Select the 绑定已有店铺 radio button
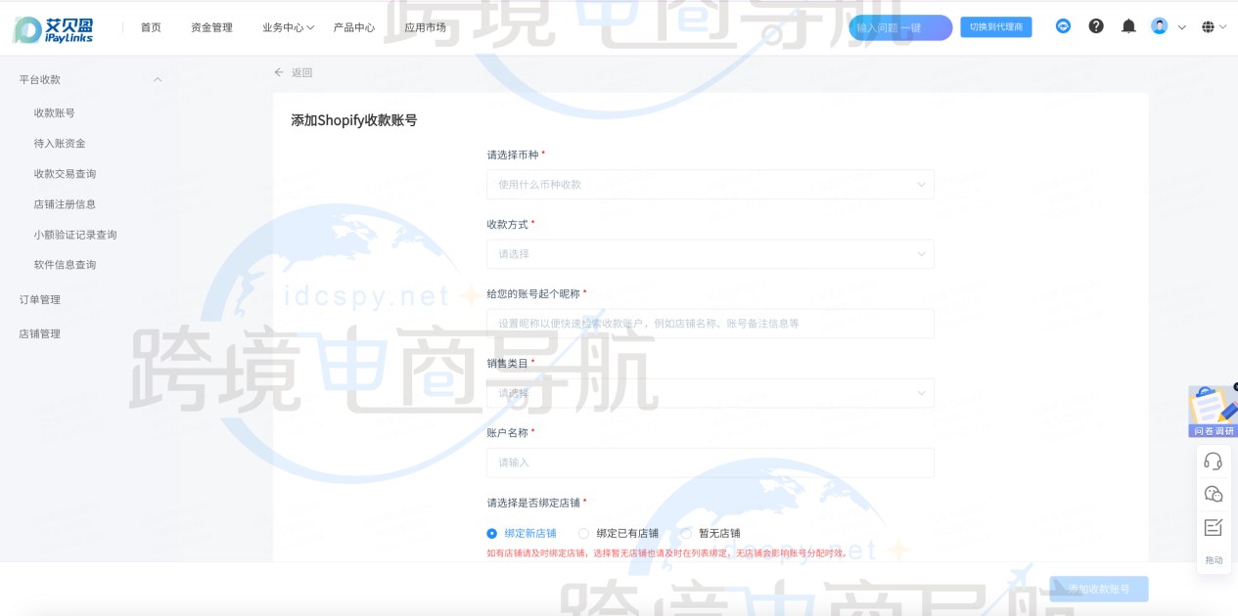Screen dimensions: 1238x616 (583, 533)
